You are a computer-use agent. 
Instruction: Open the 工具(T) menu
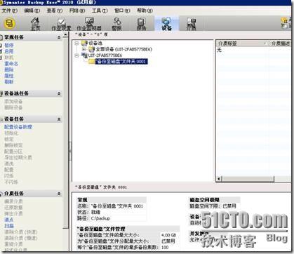click(100, 11)
